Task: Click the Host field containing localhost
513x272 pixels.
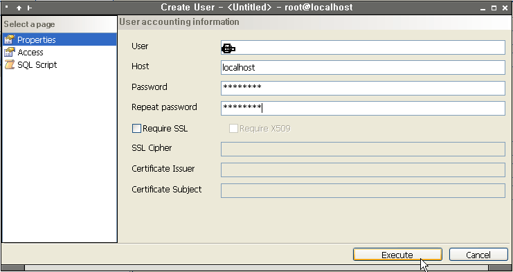Action: [x=363, y=67]
